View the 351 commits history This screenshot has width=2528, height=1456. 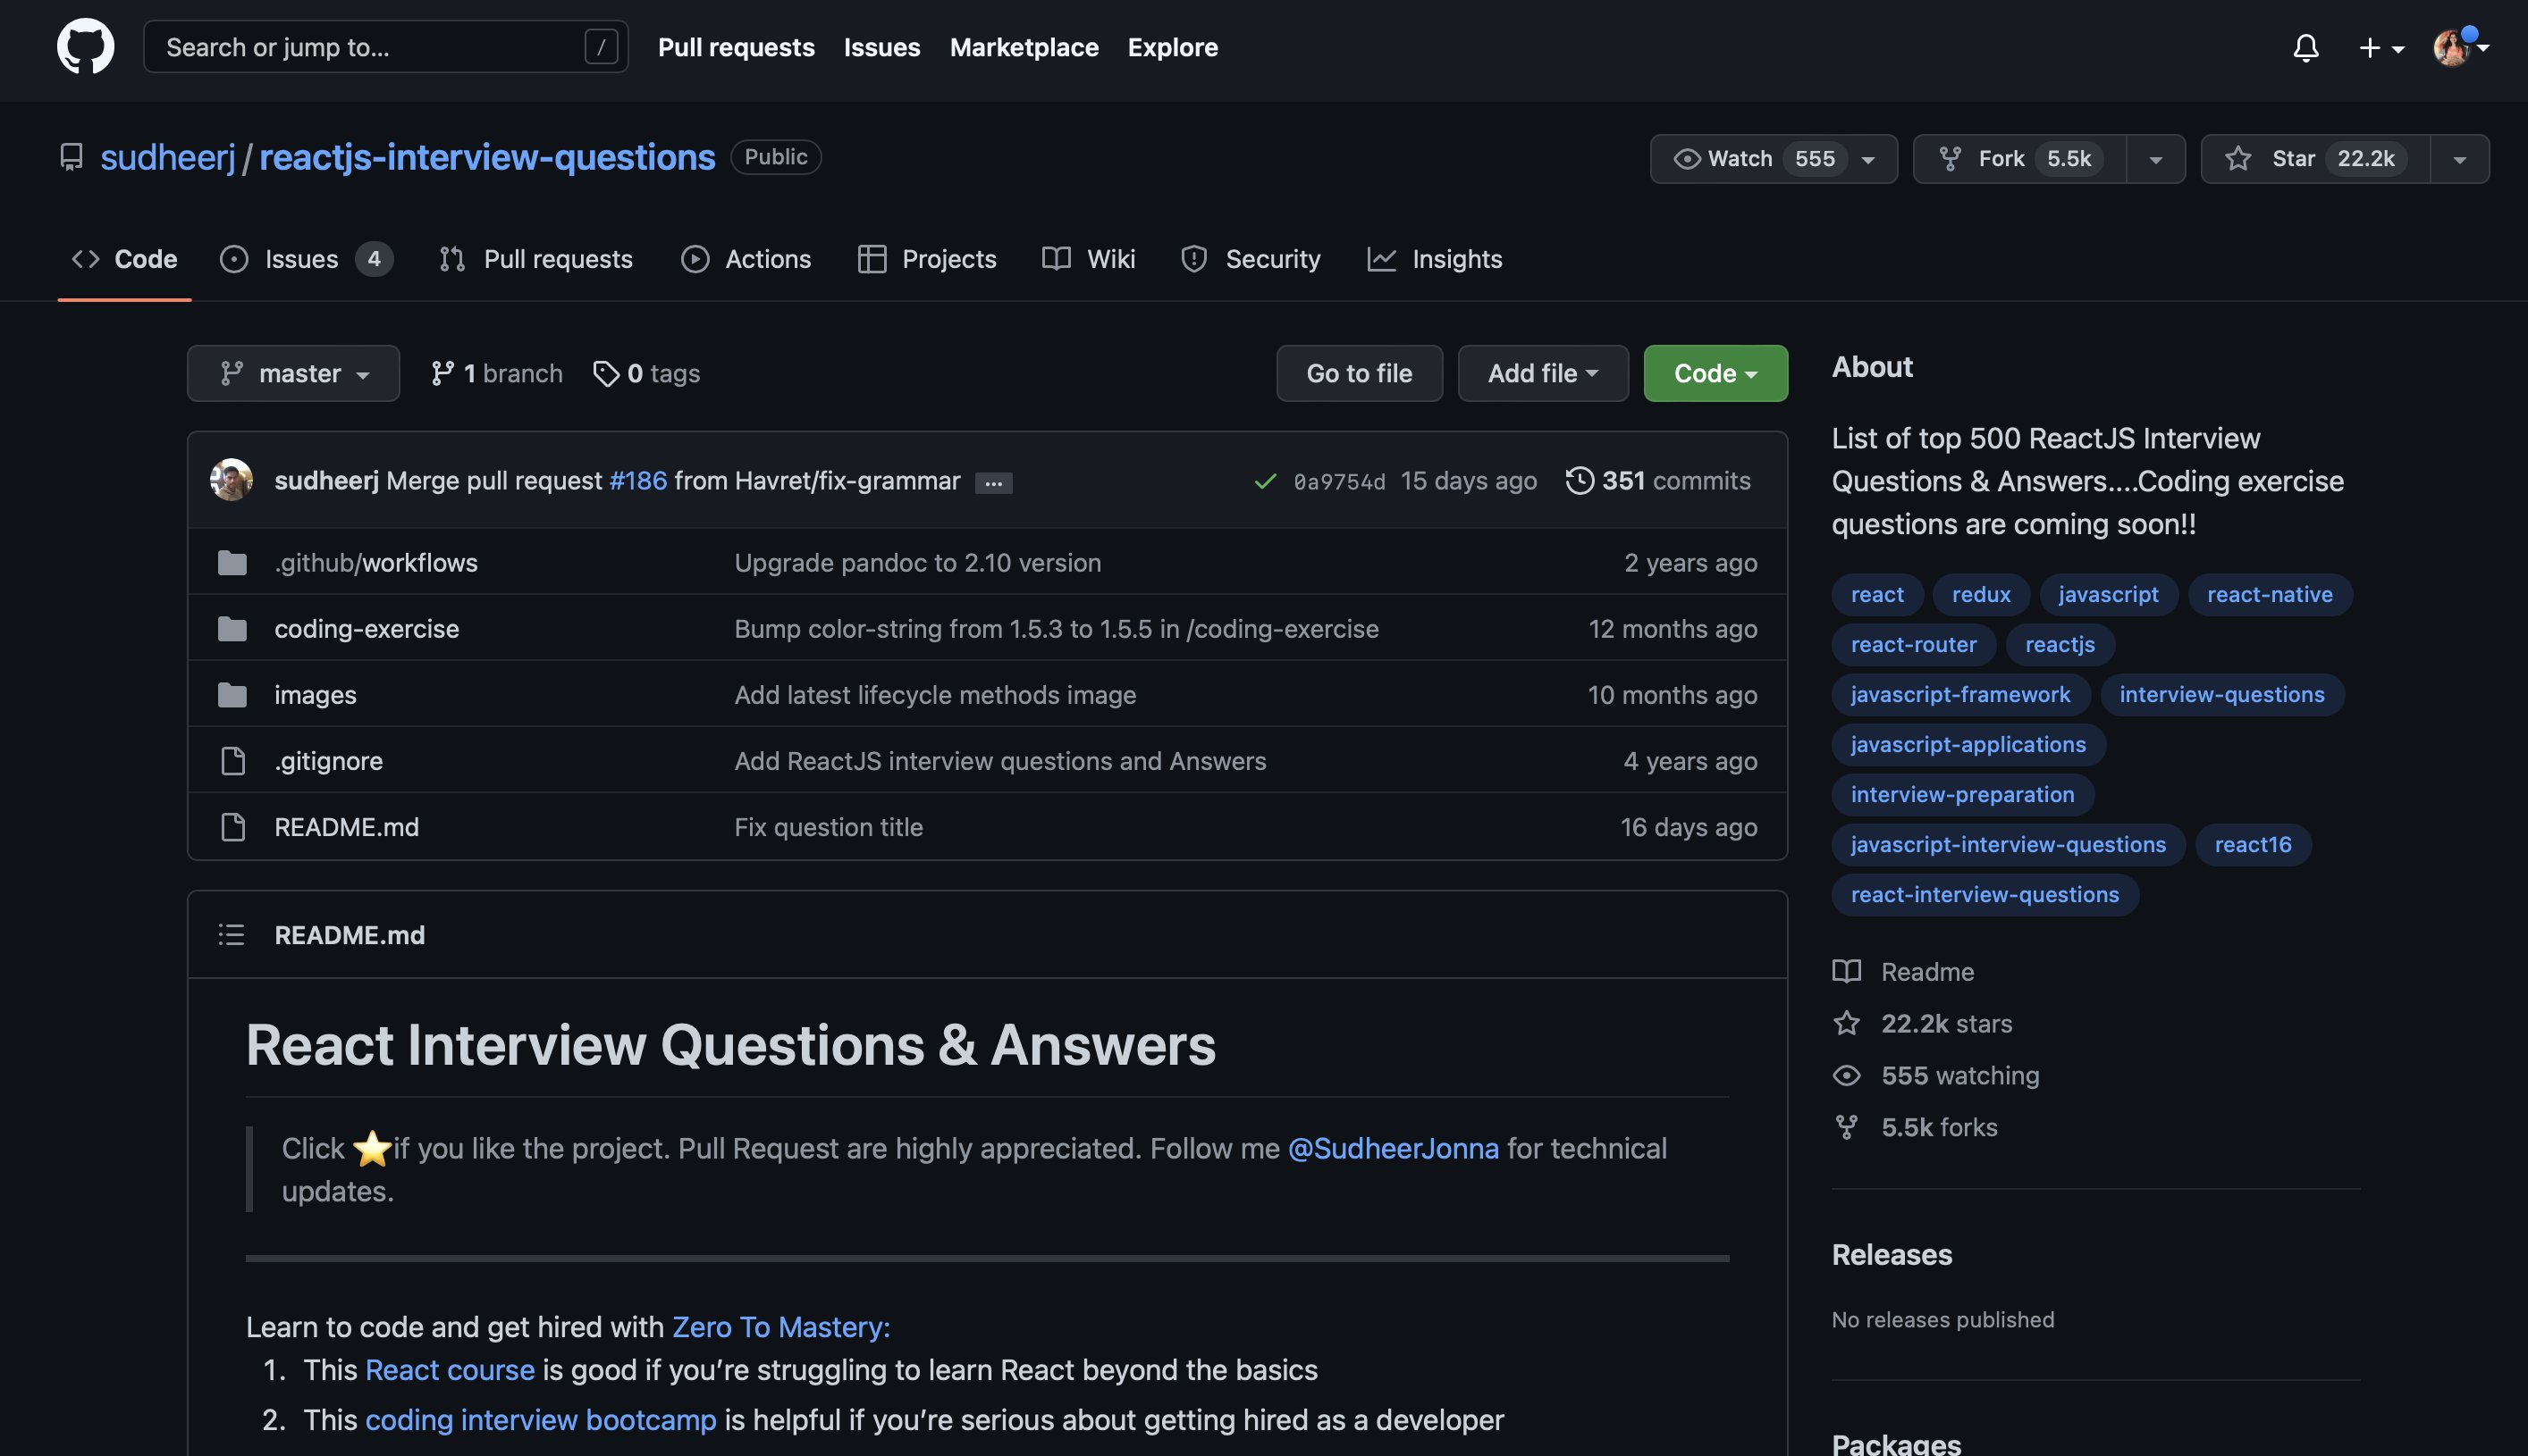(1657, 480)
